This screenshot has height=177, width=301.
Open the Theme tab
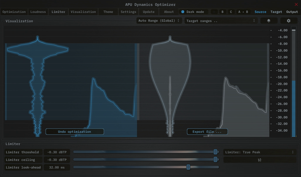108,12
